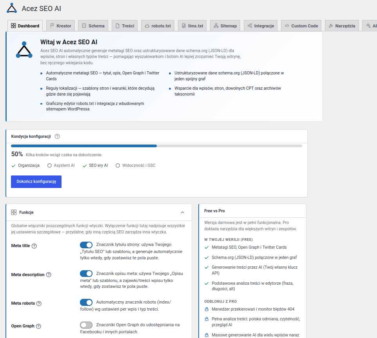Turn off the Meta robots toggle
The image size is (377, 338).
pos(86,302)
